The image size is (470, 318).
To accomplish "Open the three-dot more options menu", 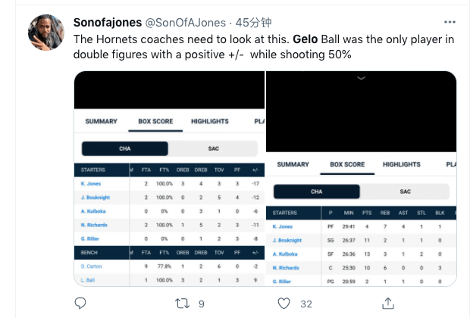I will pyautogui.click(x=450, y=22).
